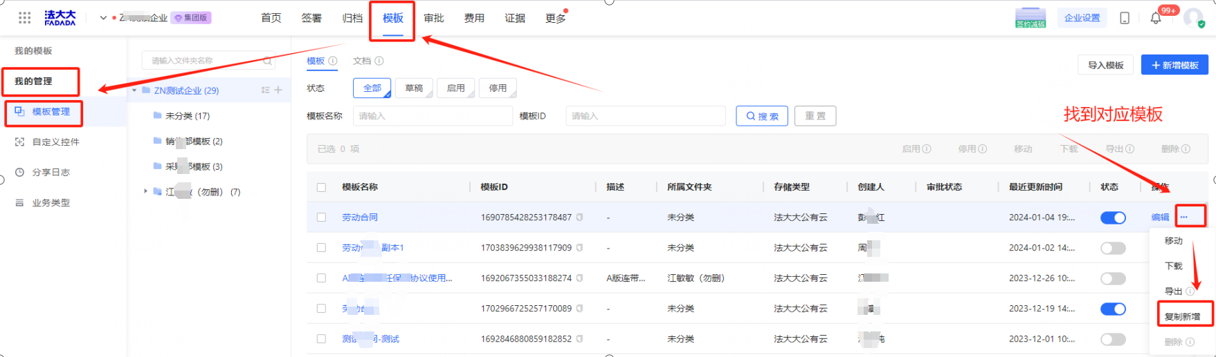The width and height of the screenshot is (1216, 357).
Task: Click the sort icon on ZN测试企业 folder row
Action: coord(265,90)
